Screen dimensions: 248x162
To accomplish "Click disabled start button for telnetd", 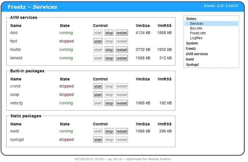I will pos(98,58).
